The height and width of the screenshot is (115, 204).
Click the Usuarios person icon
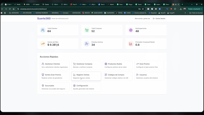pos(137,75)
